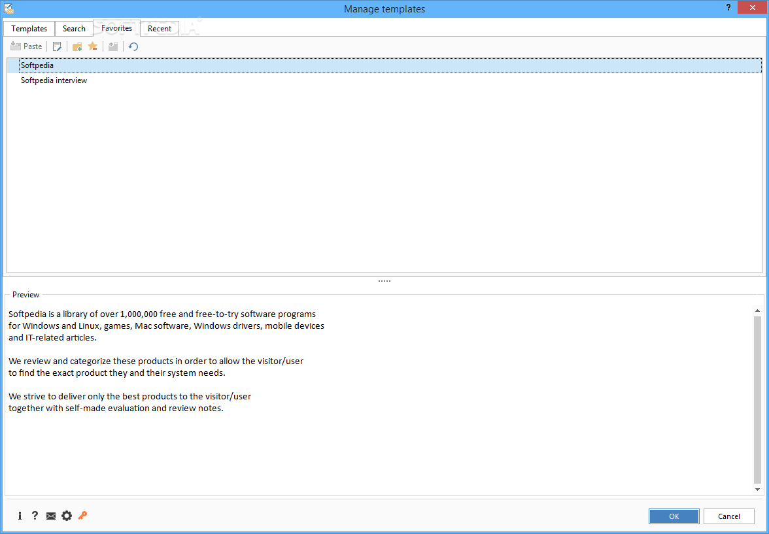Select the Softpedia template row
The height and width of the screenshot is (534, 769).
point(384,65)
